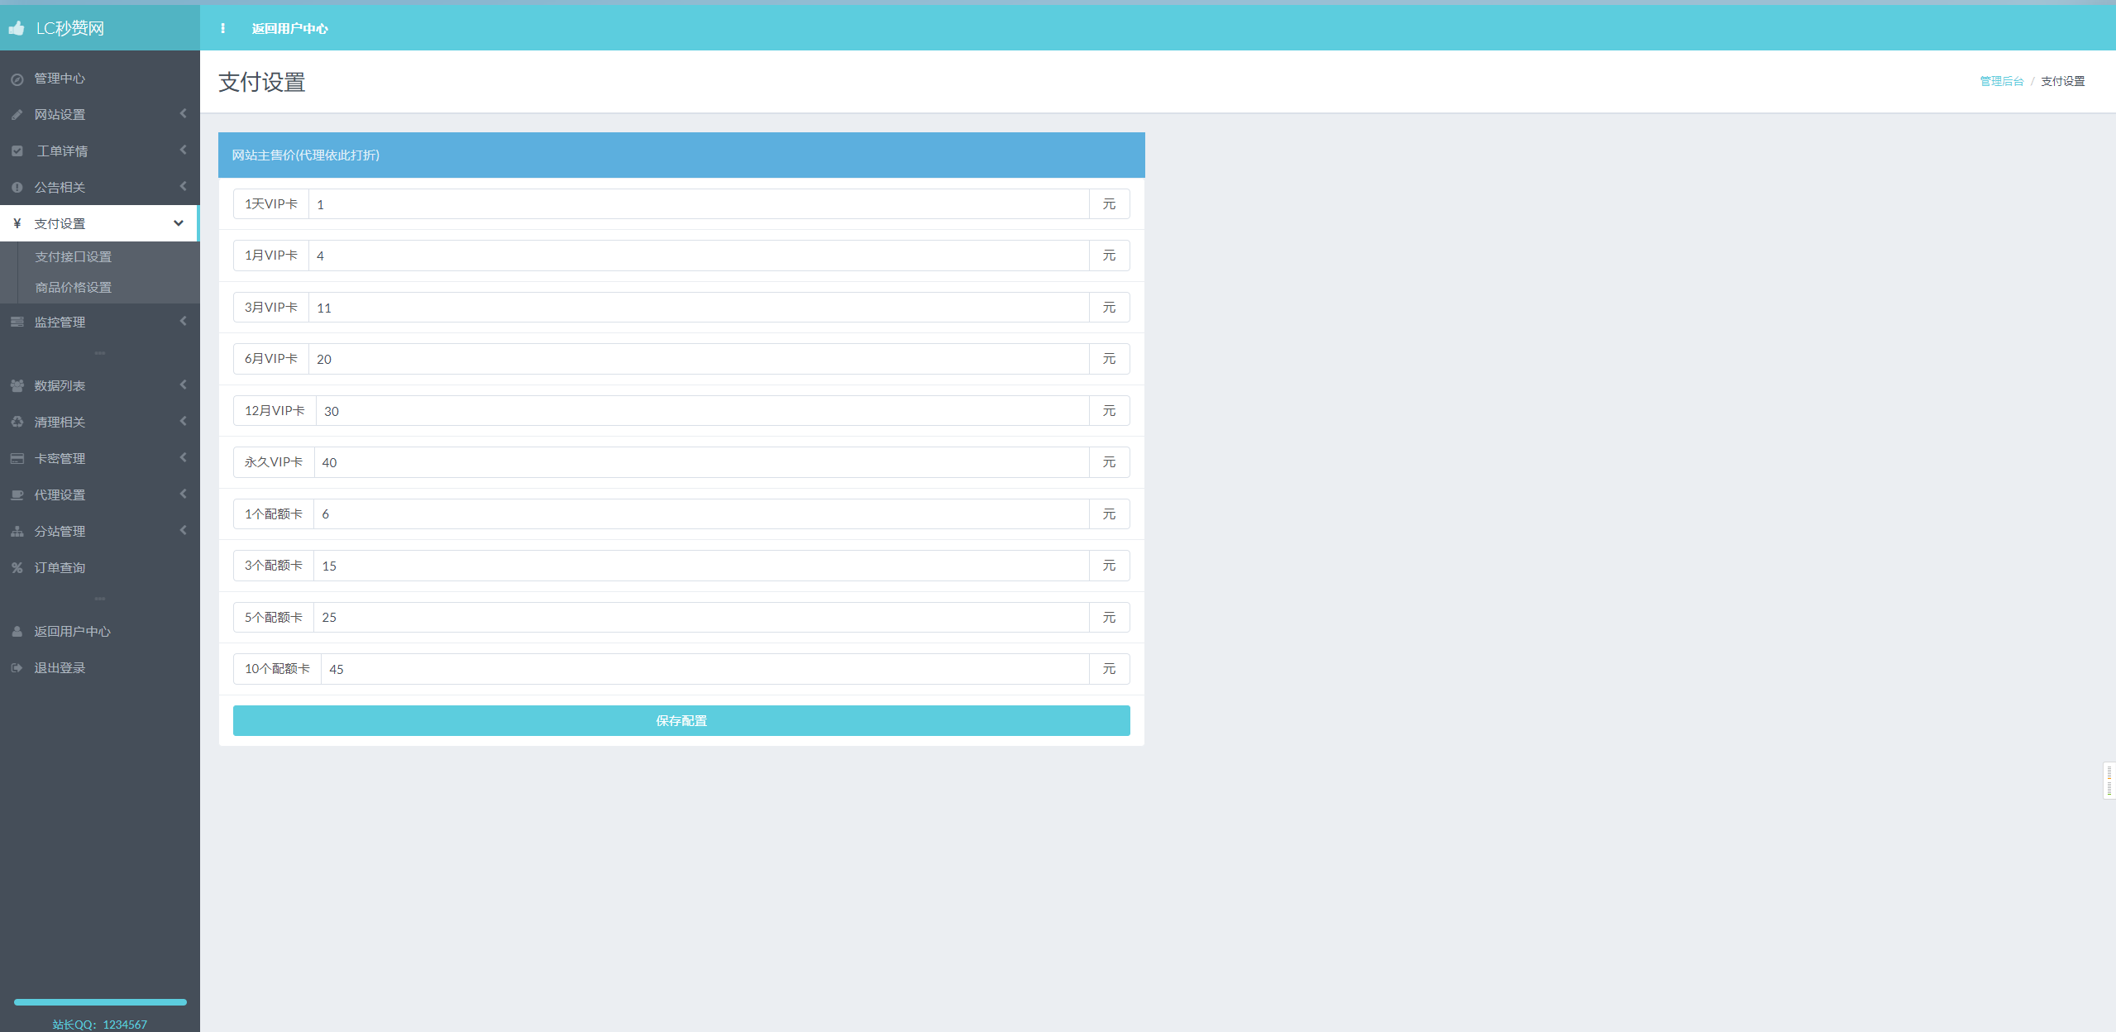Click the users icon beside 数据列表

click(17, 386)
